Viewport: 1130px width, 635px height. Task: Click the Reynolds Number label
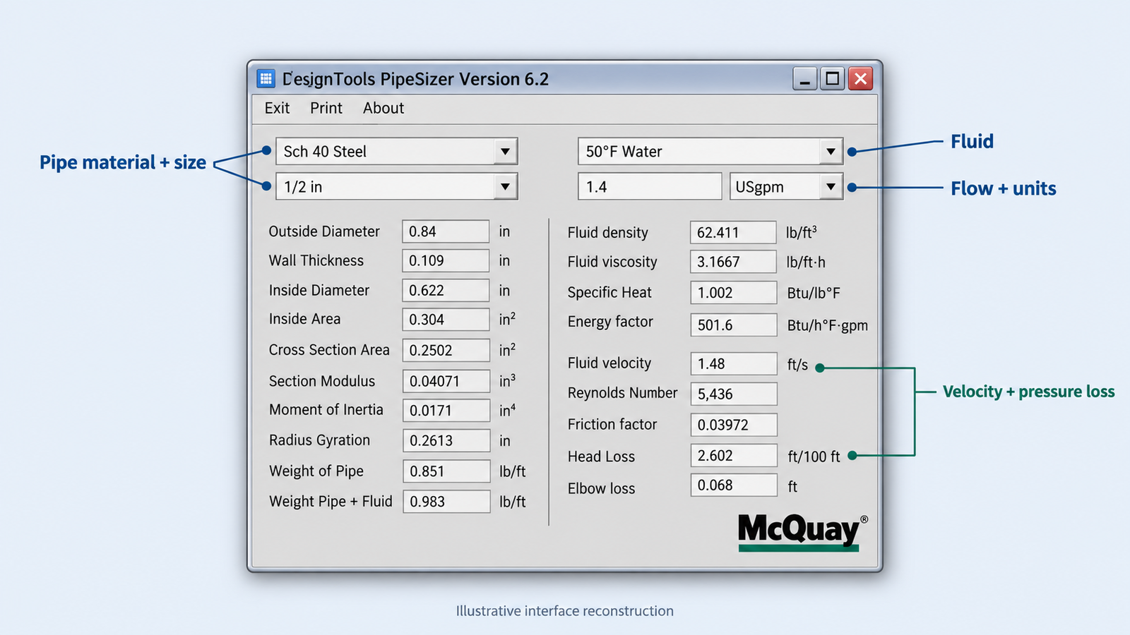tap(622, 393)
